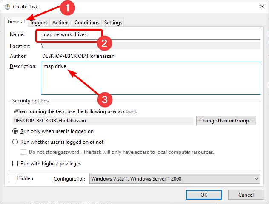Select the Conditions tab

[x=87, y=23]
